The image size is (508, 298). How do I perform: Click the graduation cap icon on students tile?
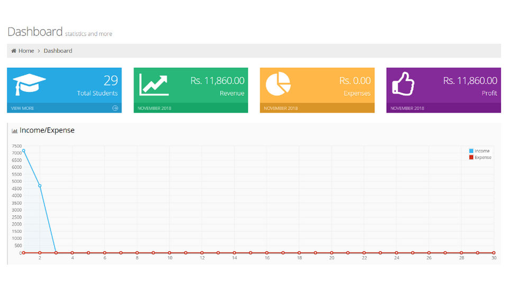29,85
